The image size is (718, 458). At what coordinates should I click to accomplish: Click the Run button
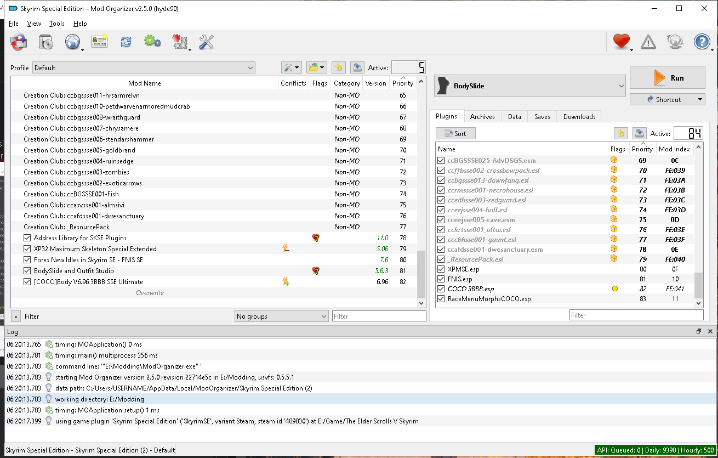click(668, 78)
